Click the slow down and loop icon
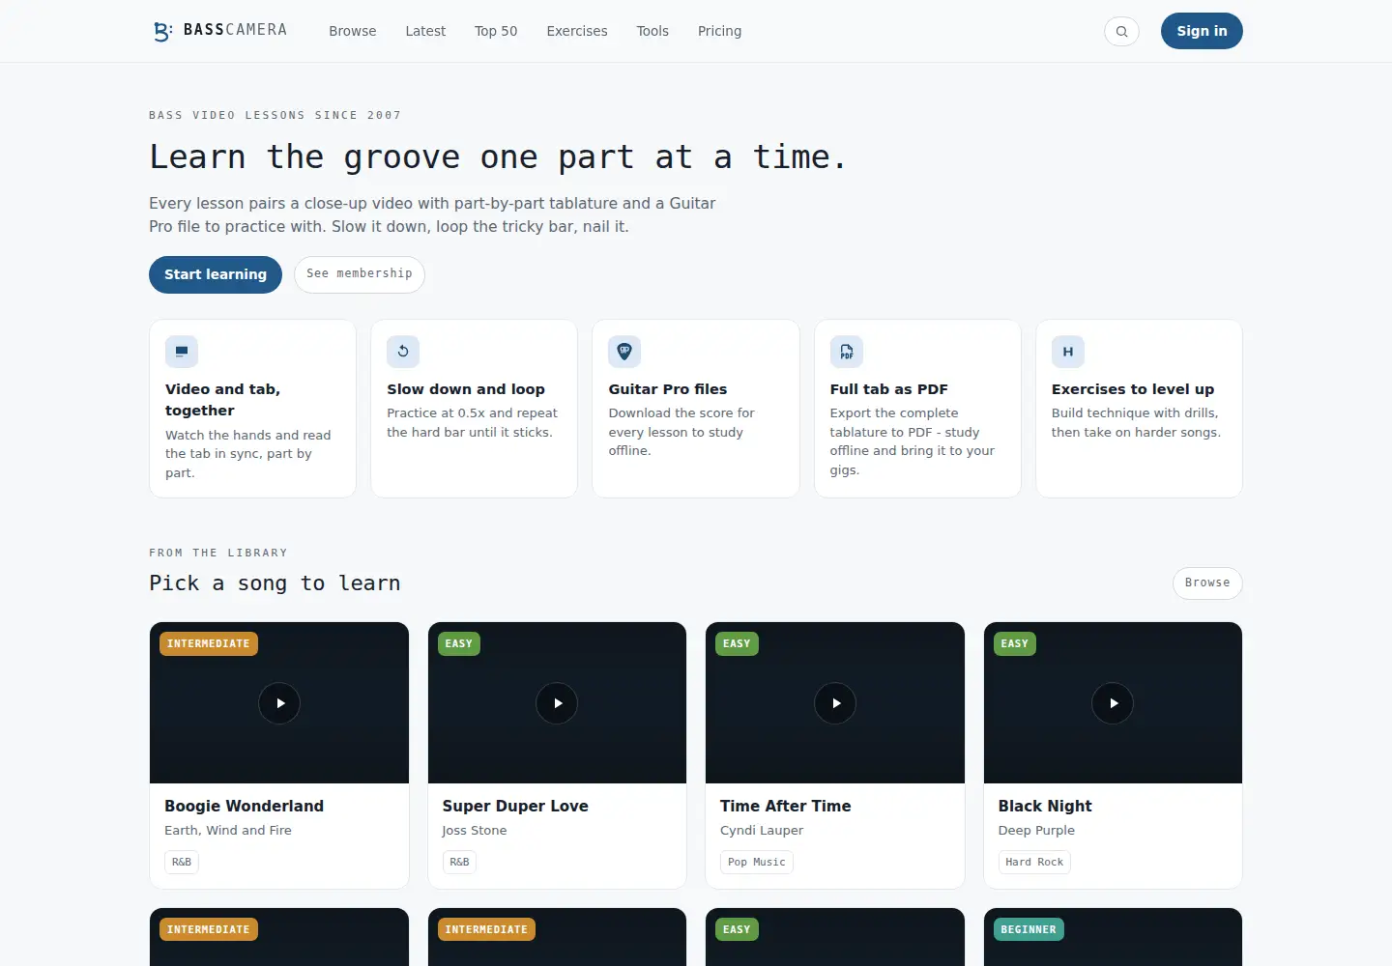This screenshot has height=966, width=1392. tap(403, 352)
